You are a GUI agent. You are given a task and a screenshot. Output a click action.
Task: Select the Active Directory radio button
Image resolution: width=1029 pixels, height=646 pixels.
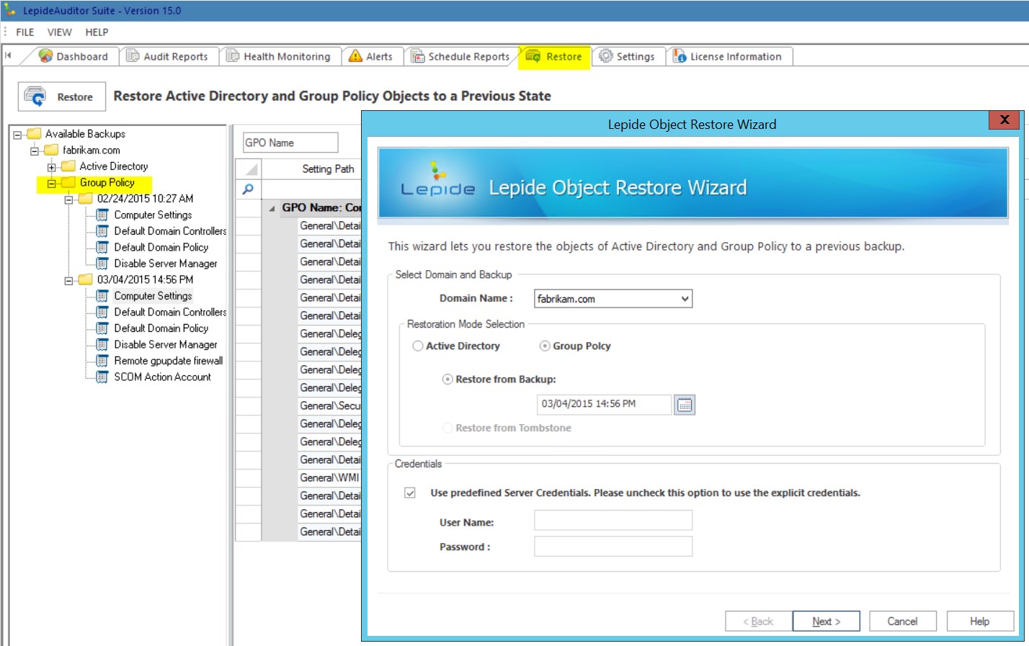pos(418,346)
